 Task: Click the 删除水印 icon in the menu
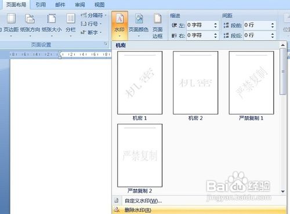pyautogui.click(x=117, y=210)
